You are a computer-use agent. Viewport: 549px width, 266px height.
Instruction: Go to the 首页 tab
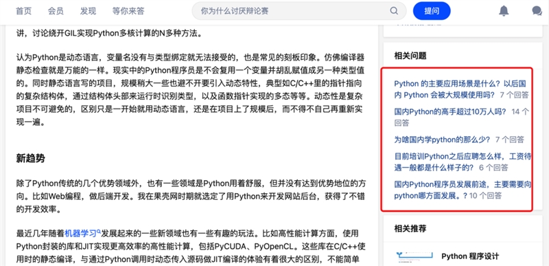[24, 11]
